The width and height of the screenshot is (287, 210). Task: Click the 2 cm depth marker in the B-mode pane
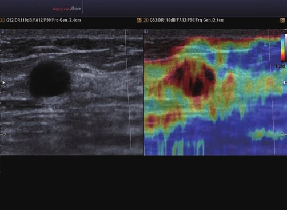click(x=3, y=134)
